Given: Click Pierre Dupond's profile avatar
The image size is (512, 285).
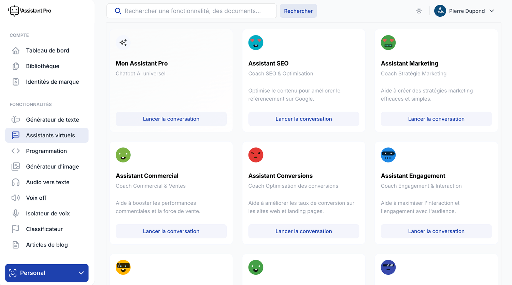Looking at the screenshot, I should [x=440, y=11].
